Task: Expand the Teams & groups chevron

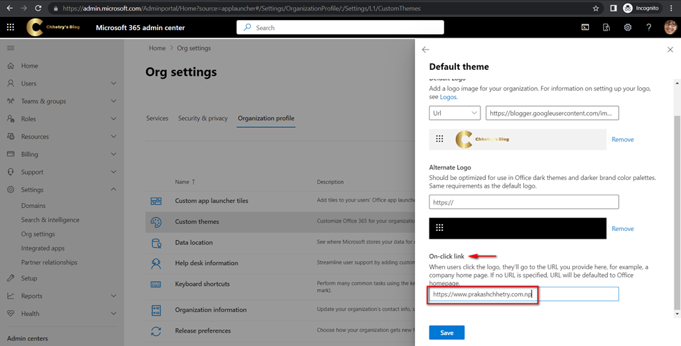Action: tap(113, 101)
